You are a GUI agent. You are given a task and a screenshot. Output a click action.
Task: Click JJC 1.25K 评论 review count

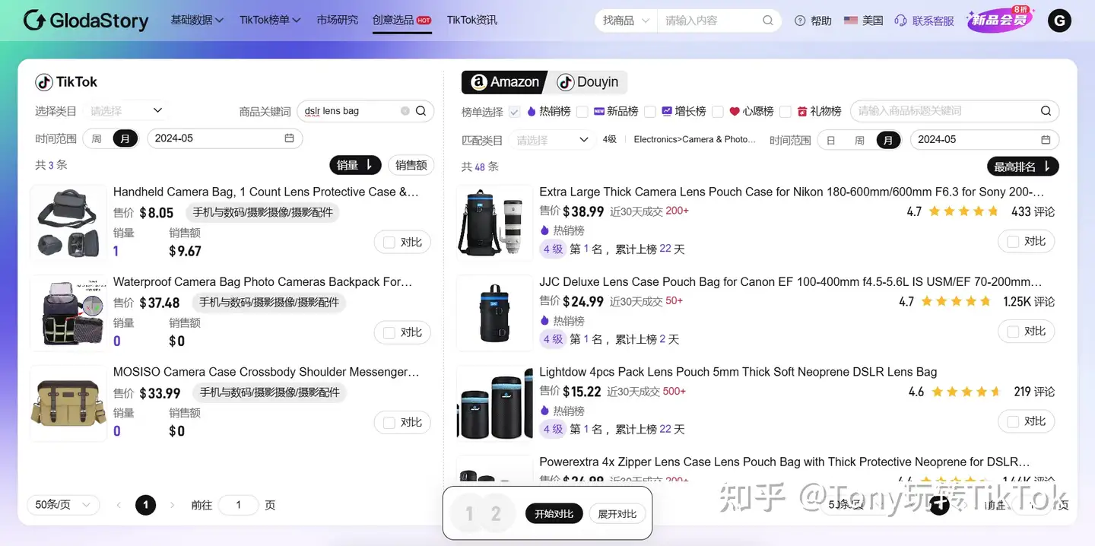(x=1029, y=302)
